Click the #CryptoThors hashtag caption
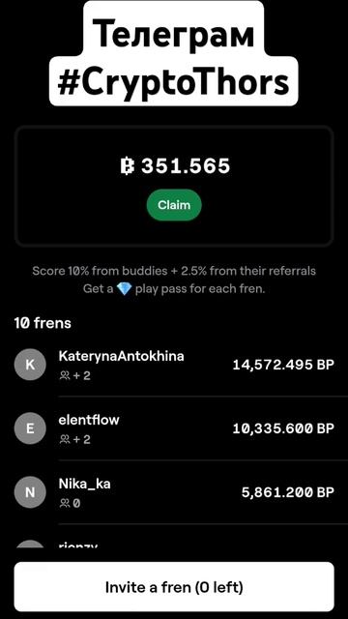 tap(174, 82)
